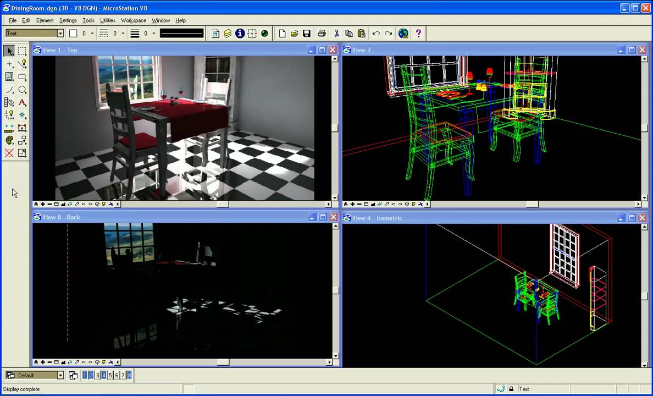Click the active color white swatch
Image resolution: width=653 pixels, height=396 pixels.
tap(73, 34)
